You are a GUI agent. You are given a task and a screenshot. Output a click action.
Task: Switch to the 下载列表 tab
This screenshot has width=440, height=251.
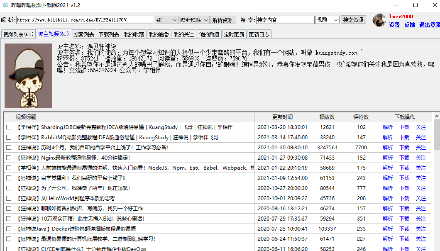(109, 34)
